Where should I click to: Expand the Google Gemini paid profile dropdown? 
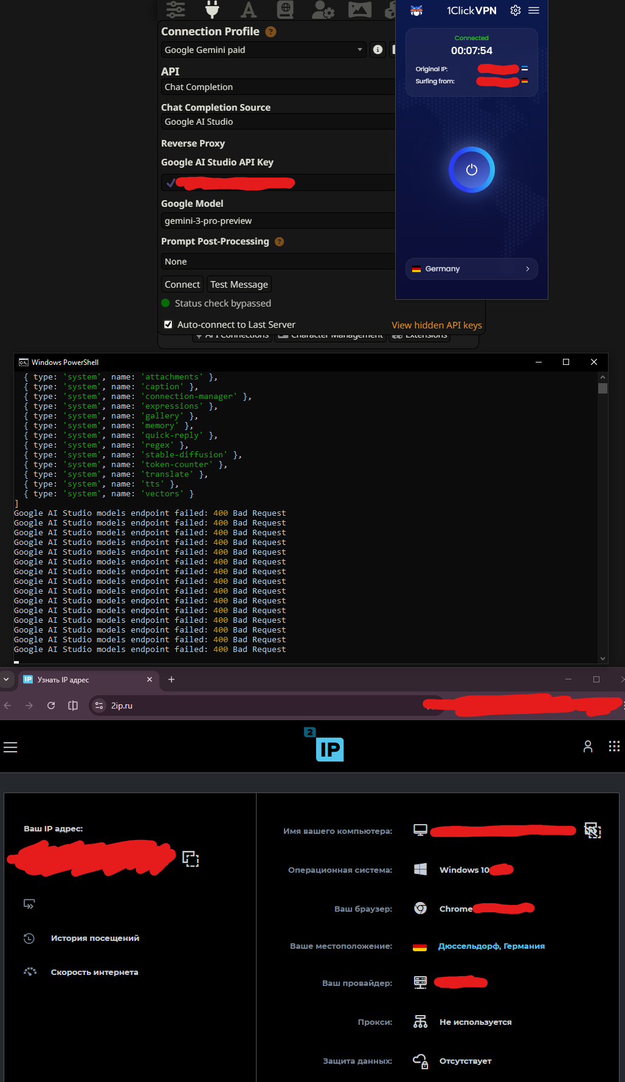[x=264, y=50]
